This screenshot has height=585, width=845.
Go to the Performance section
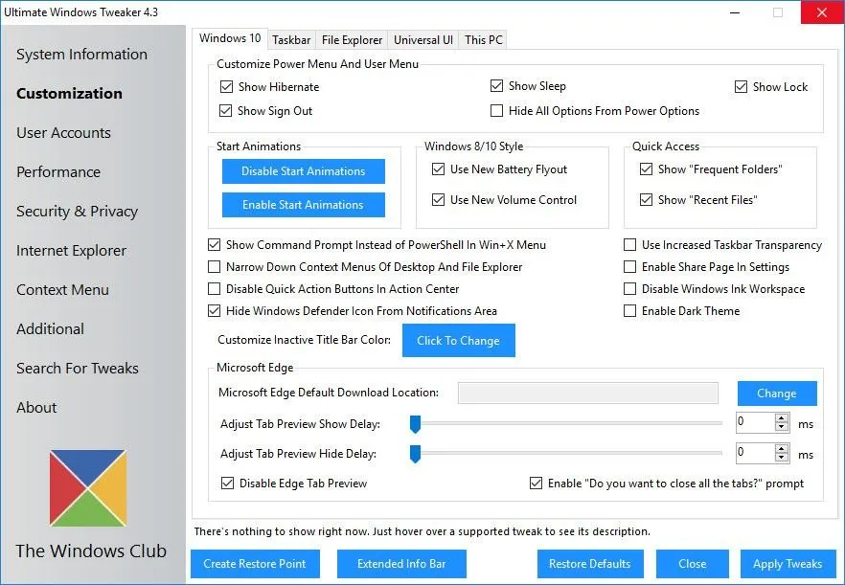pos(58,172)
